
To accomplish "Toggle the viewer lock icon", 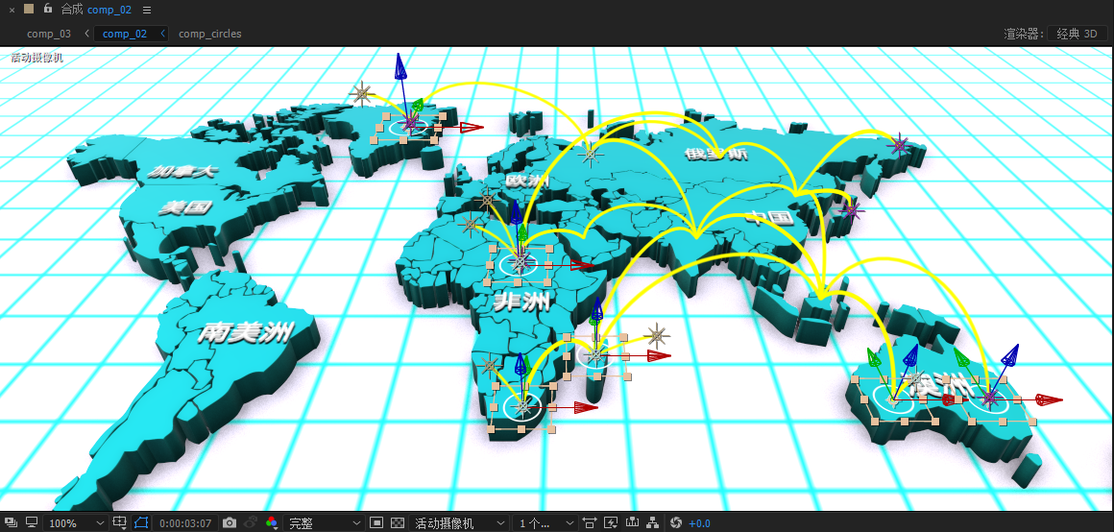I will 47,9.
